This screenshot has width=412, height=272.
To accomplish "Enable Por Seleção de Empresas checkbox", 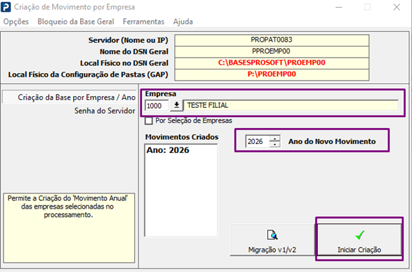I will [149, 121].
